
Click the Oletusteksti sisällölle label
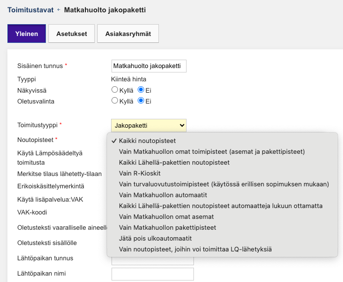[47, 243]
